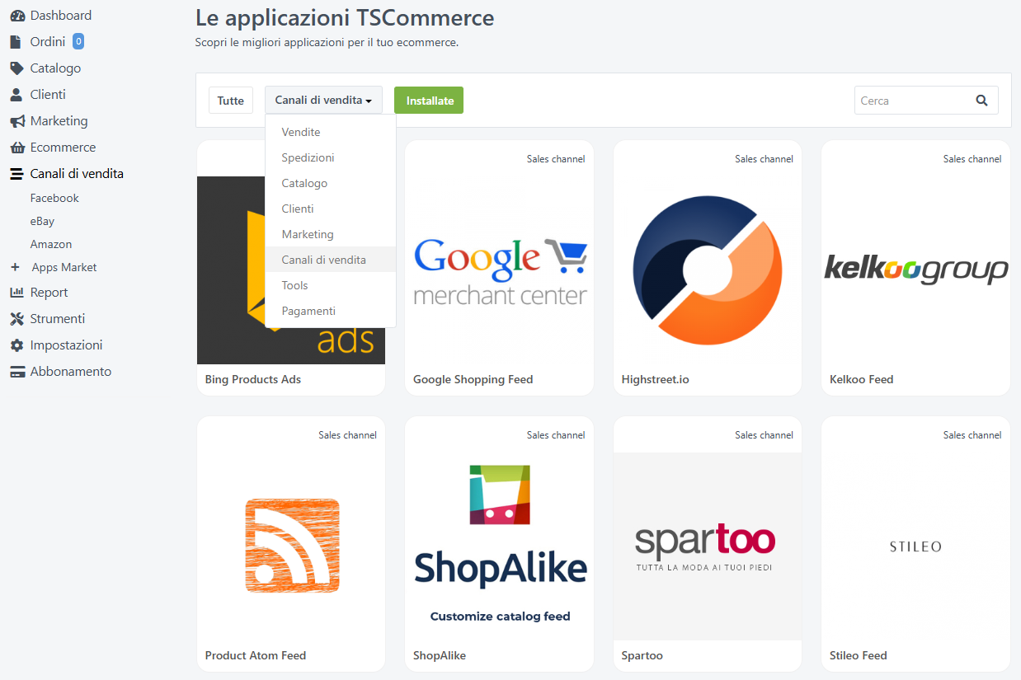Click the green Installate button
Viewport: 1021px width, 680px height.
point(429,101)
